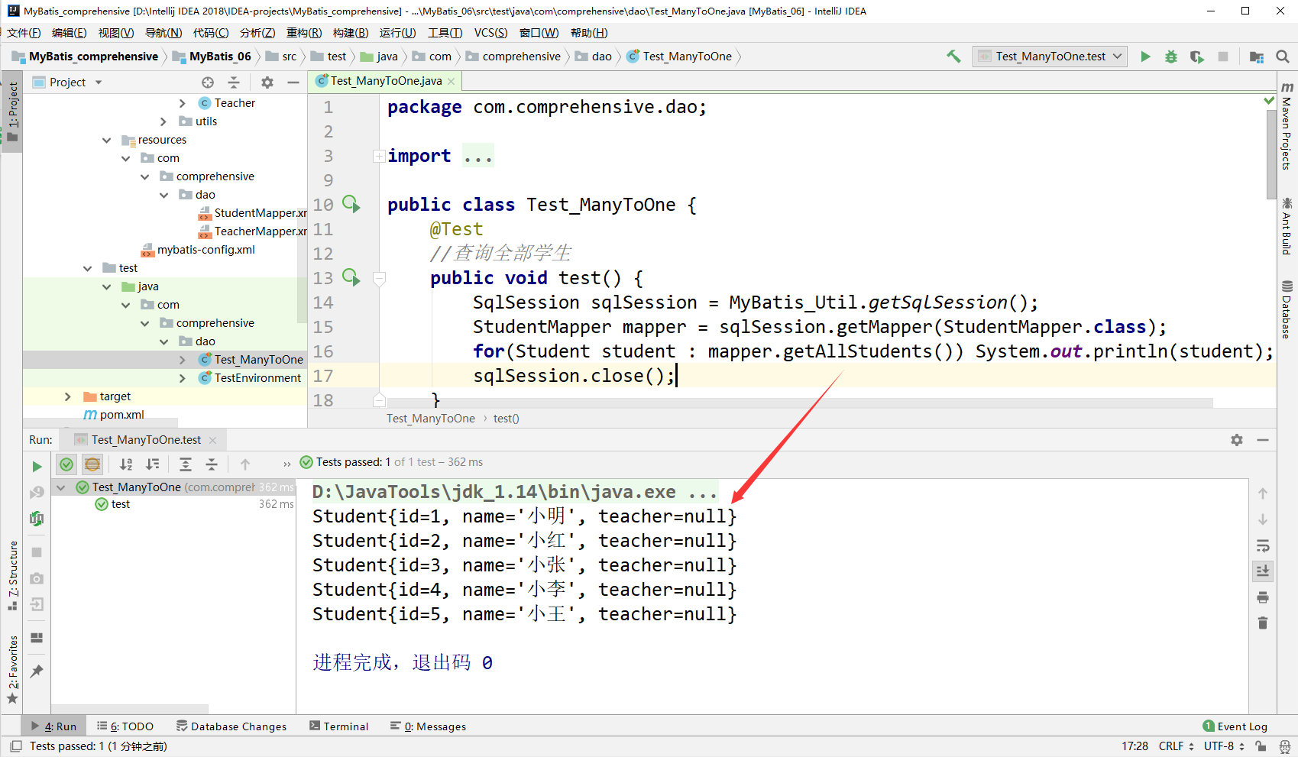
Task: Open Database Changes tool window
Action: click(x=231, y=726)
